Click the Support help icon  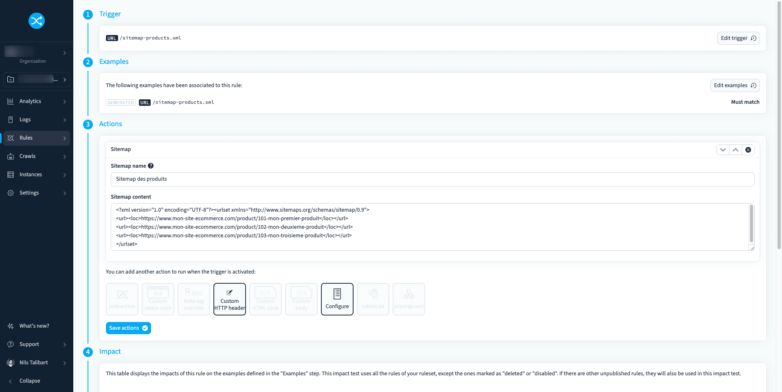[11, 344]
